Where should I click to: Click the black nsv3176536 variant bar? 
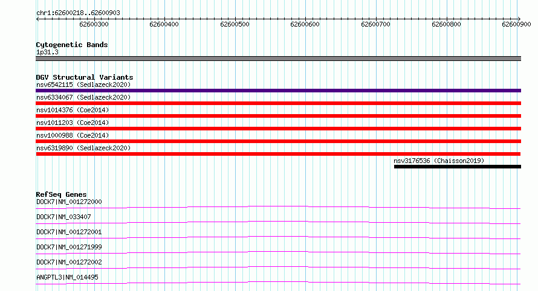458,167
